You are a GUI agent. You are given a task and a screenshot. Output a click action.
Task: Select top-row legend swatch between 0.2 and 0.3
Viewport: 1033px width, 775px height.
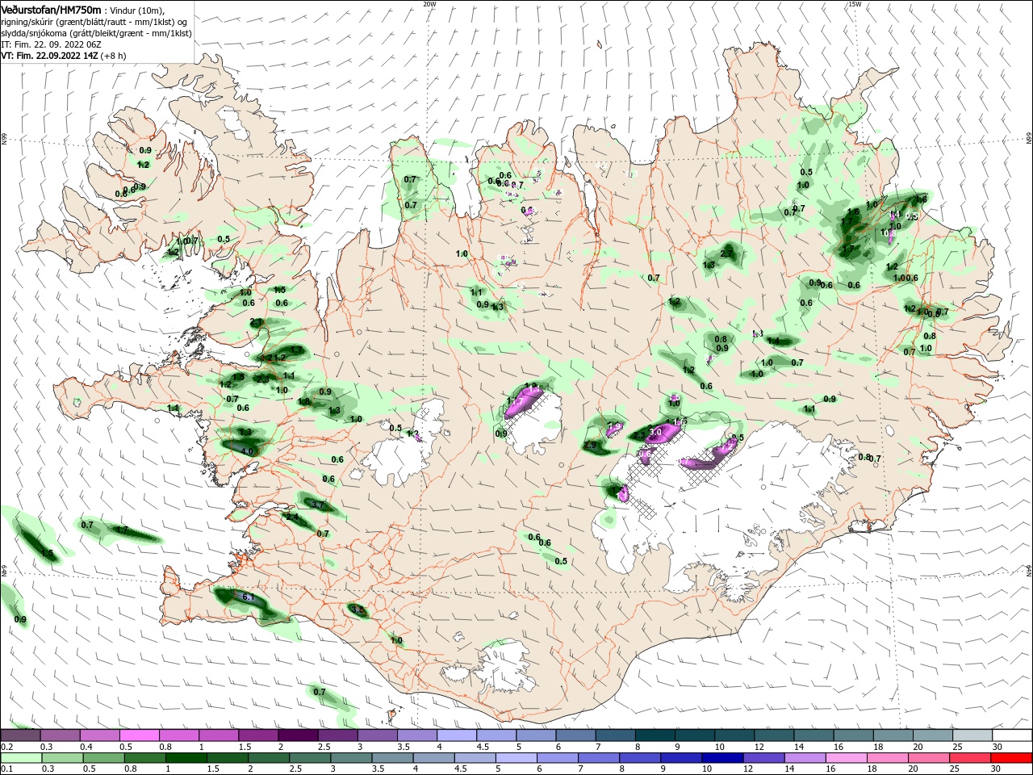pyautogui.click(x=20, y=735)
